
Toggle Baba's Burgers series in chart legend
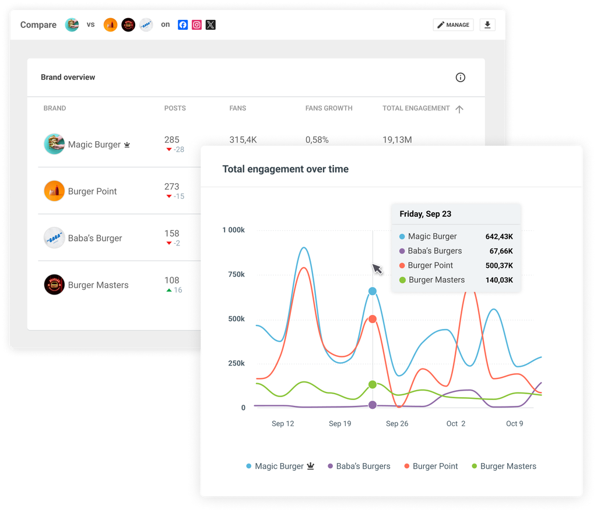[x=363, y=467]
